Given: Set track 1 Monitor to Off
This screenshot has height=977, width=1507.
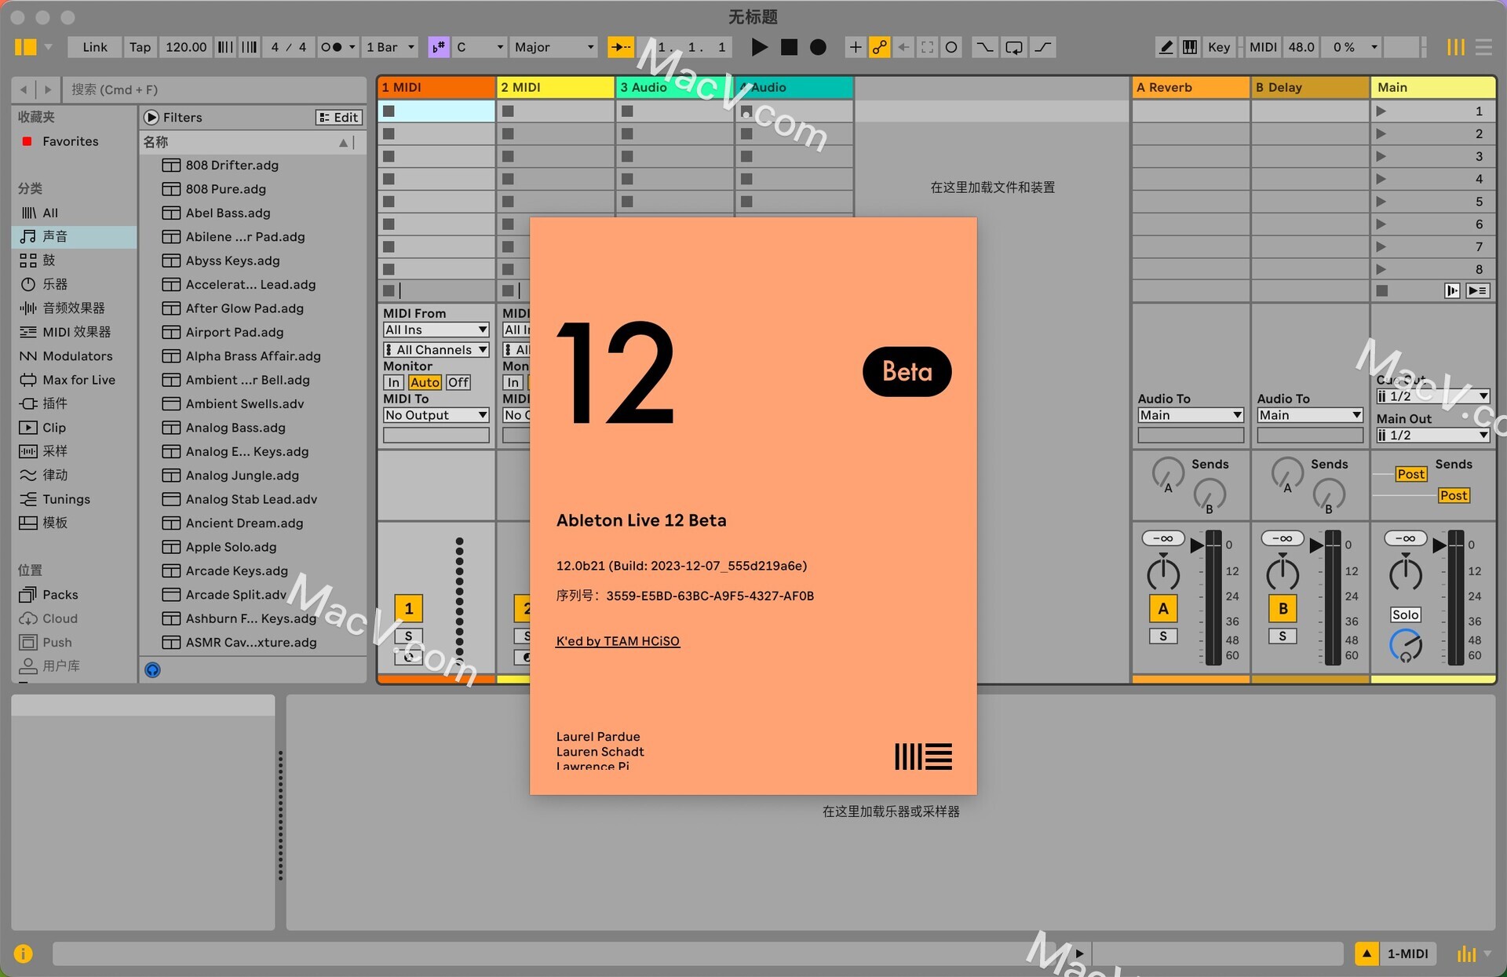Looking at the screenshot, I should pos(458,383).
